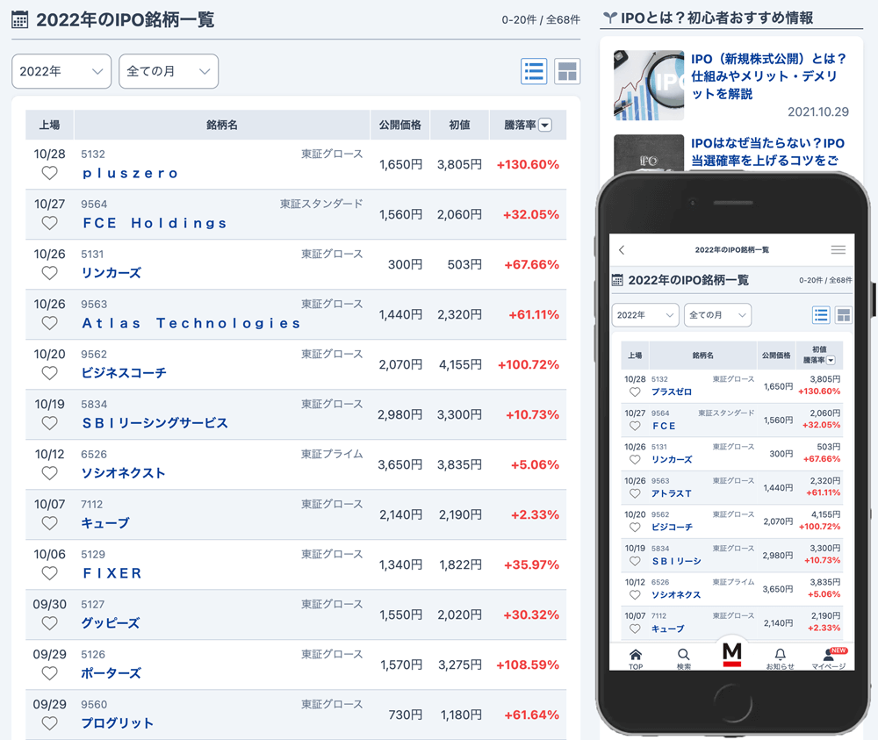Tap プラスゼロ link in phone list
The height and width of the screenshot is (740, 878).
672,392
